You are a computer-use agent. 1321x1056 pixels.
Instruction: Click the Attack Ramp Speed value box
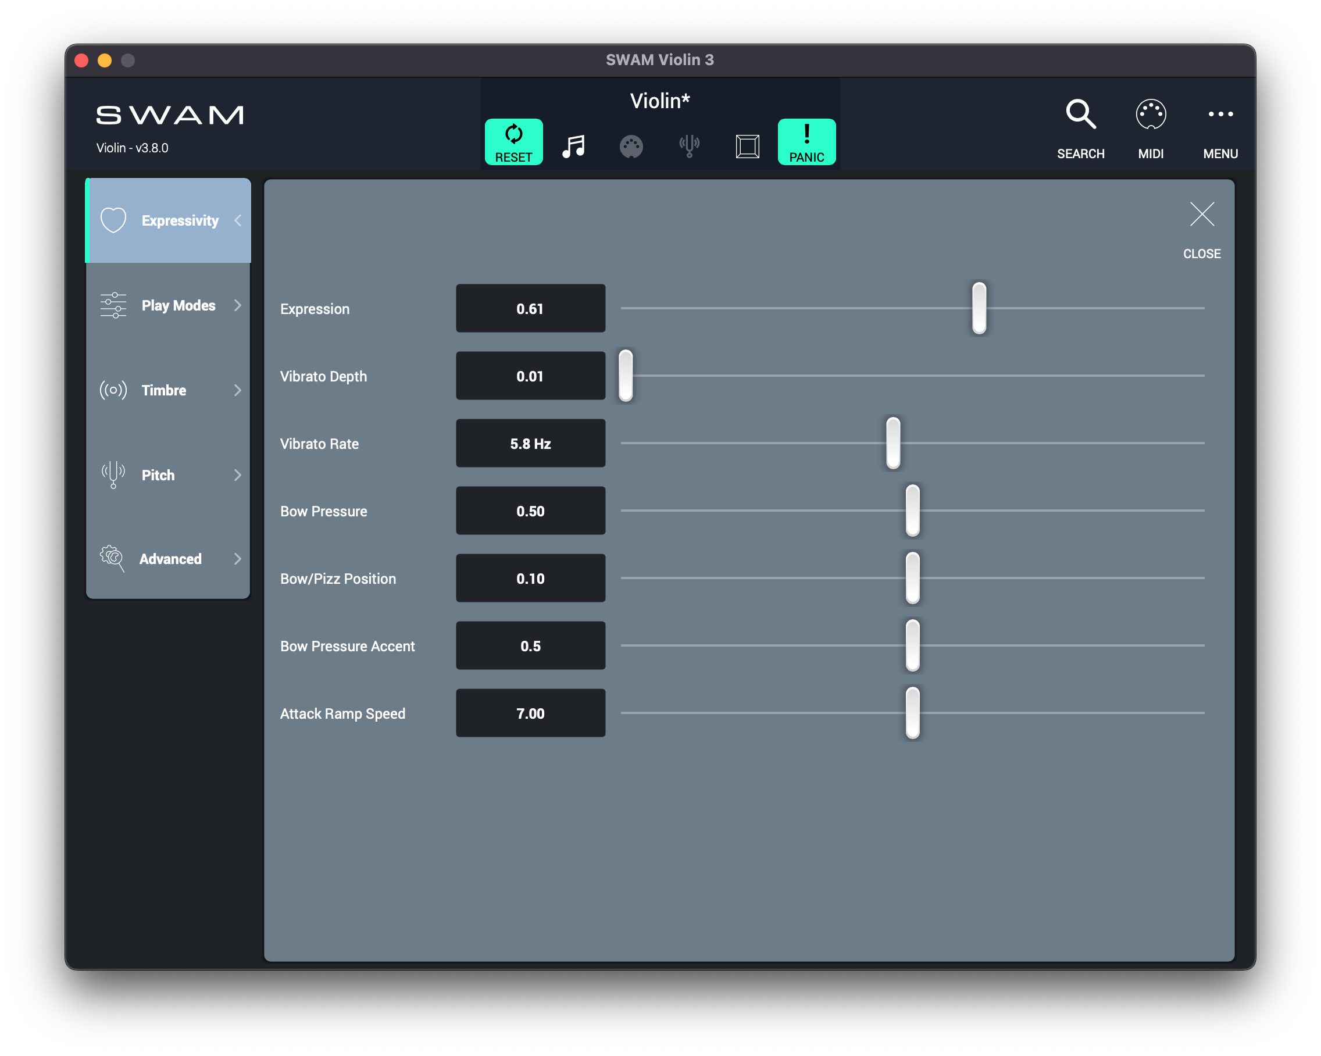click(530, 713)
